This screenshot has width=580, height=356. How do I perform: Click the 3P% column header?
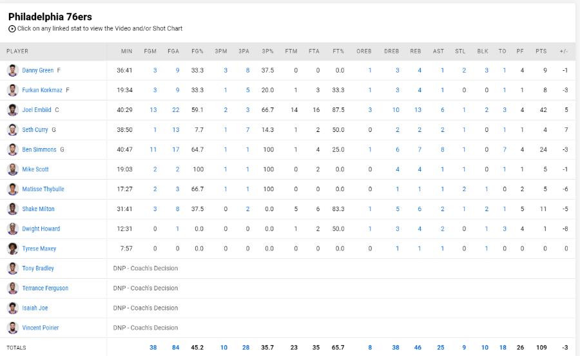pyautogui.click(x=268, y=52)
